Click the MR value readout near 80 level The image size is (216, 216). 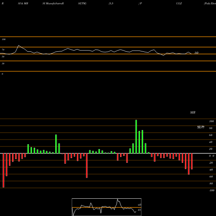[x=201, y=127]
